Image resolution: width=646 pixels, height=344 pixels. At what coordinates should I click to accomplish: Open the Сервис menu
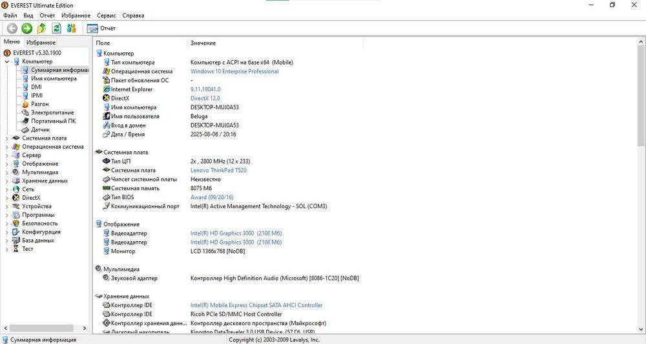107,16
